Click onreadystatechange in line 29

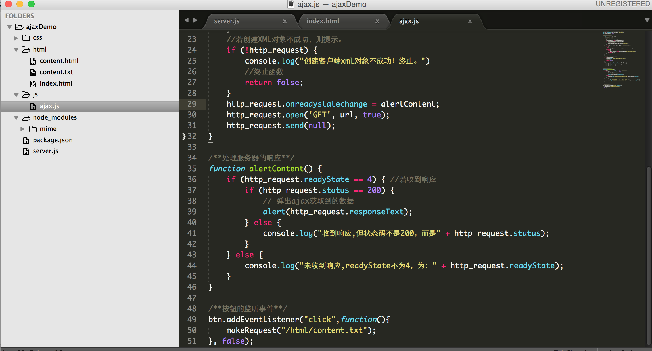click(x=326, y=104)
